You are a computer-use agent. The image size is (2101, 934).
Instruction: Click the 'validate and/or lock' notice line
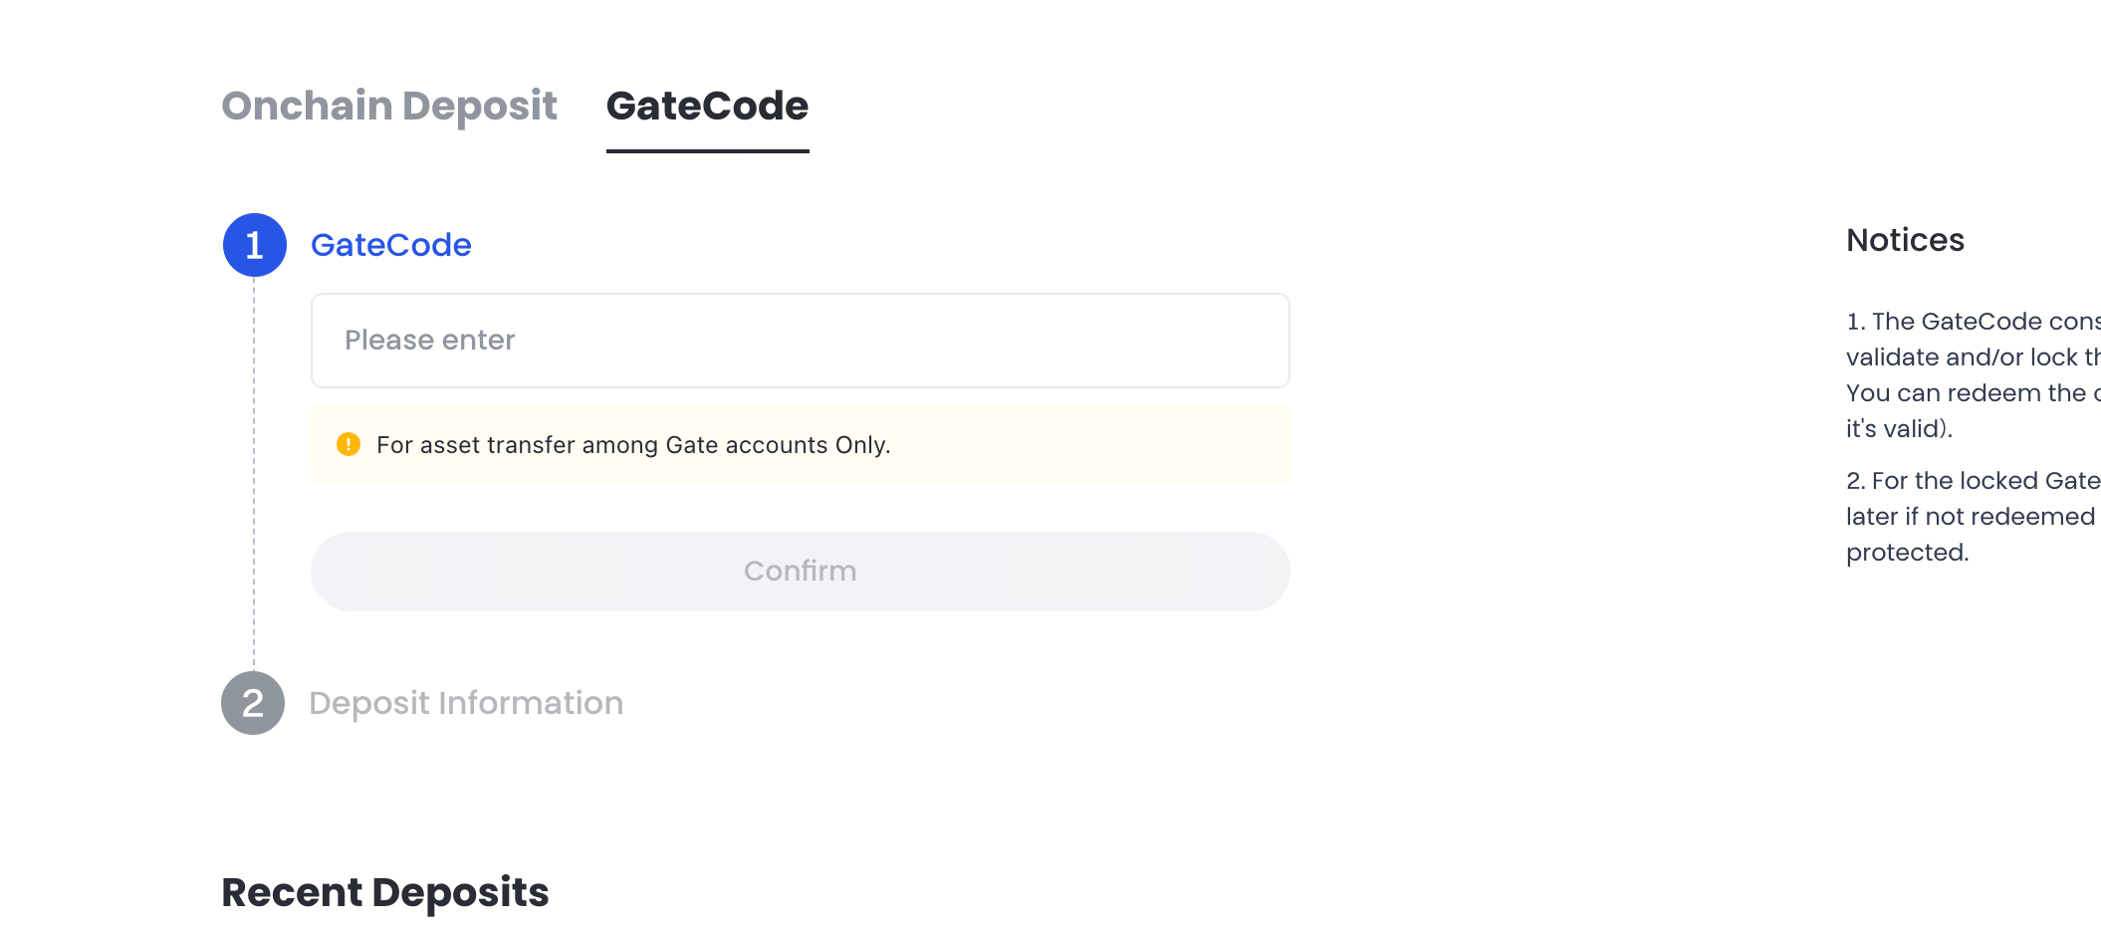pos(1972,357)
